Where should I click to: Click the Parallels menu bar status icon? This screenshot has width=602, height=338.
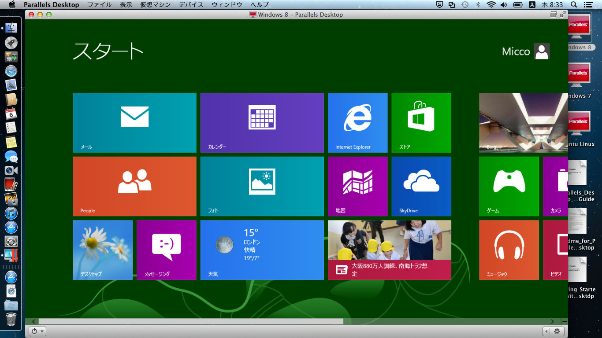pos(452,4)
